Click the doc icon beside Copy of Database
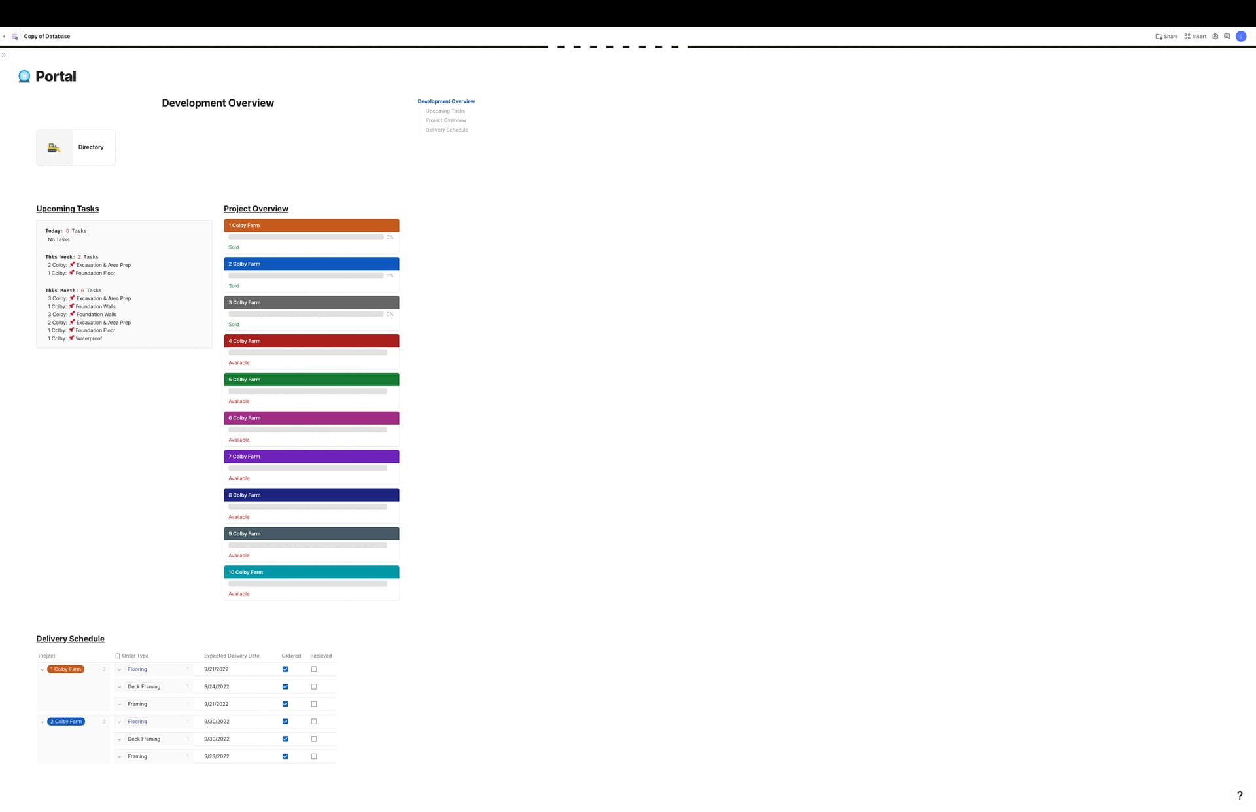 (x=15, y=37)
